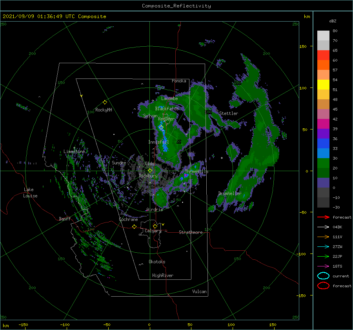This screenshot has height=330, width=353.
Task: Click the red forecast arrow in legend
Action: (323, 217)
